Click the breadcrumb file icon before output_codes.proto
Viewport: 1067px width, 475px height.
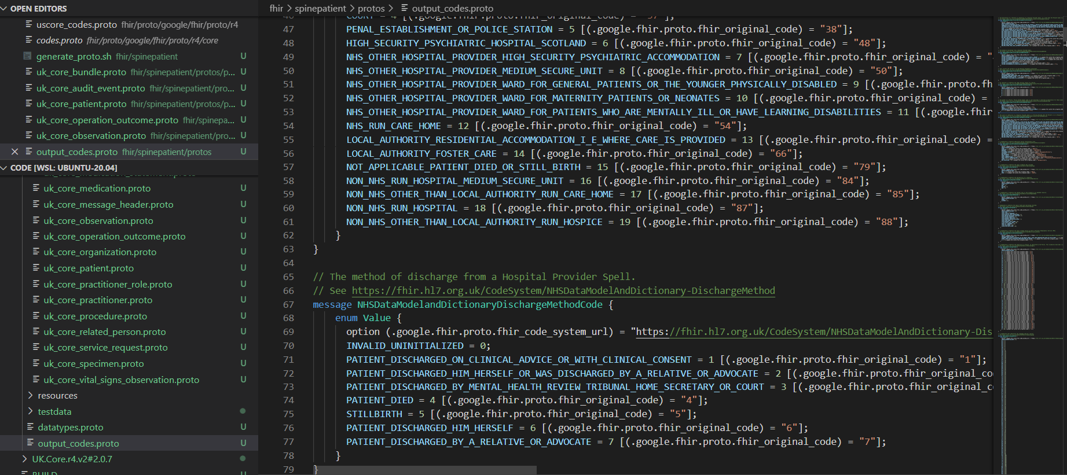pyautogui.click(x=405, y=8)
